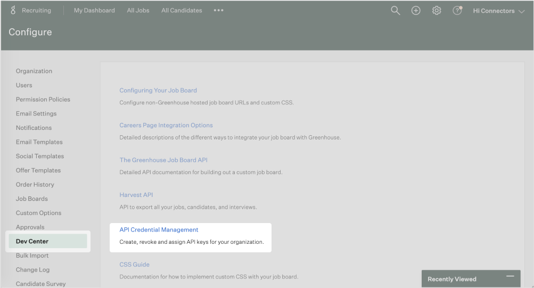
Task: Open All Candidates page
Action: pyautogui.click(x=182, y=10)
